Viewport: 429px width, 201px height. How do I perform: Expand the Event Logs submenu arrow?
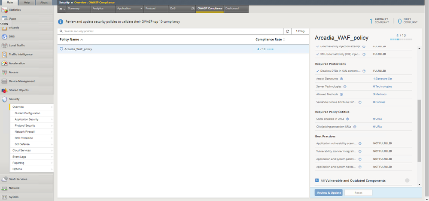coord(52,157)
